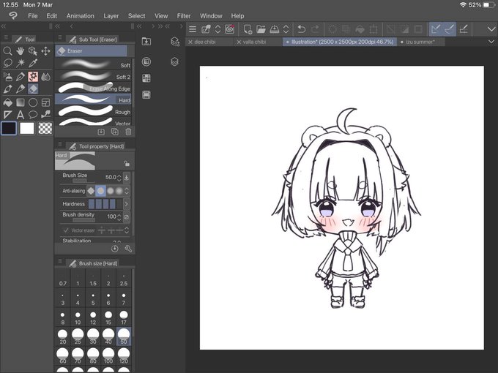Select the Figure circle tool

(33, 102)
